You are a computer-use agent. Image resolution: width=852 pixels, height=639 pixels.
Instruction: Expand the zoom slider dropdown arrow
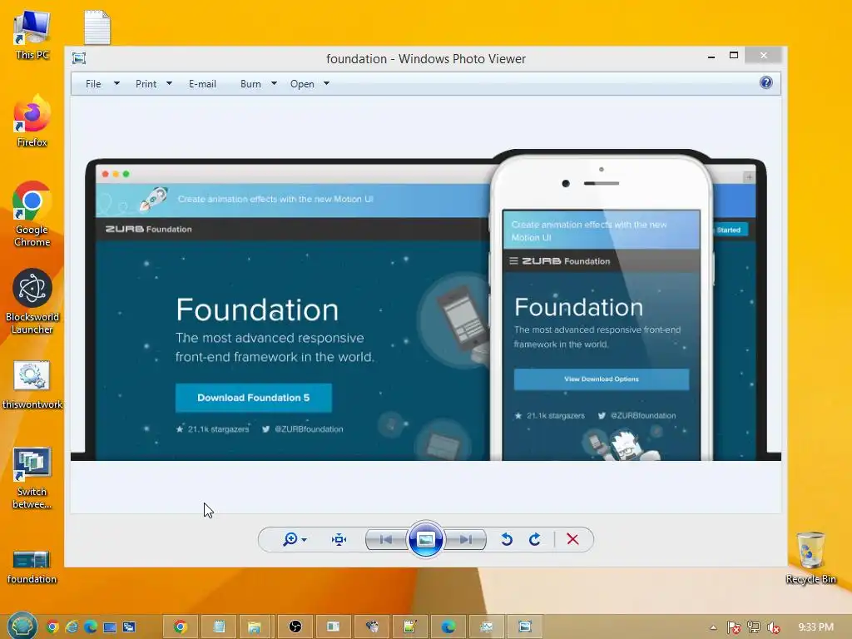click(305, 539)
